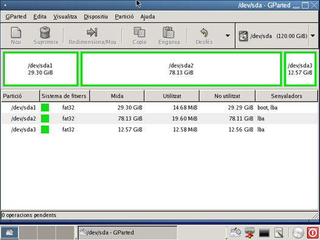Open the GParted menu

click(x=16, y=16)
